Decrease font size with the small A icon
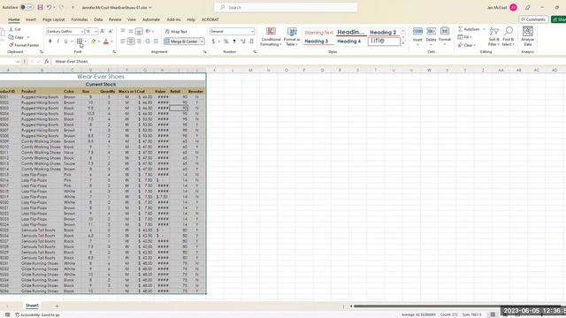The width and height of the screenshot is (566, 318). (111, 32)
